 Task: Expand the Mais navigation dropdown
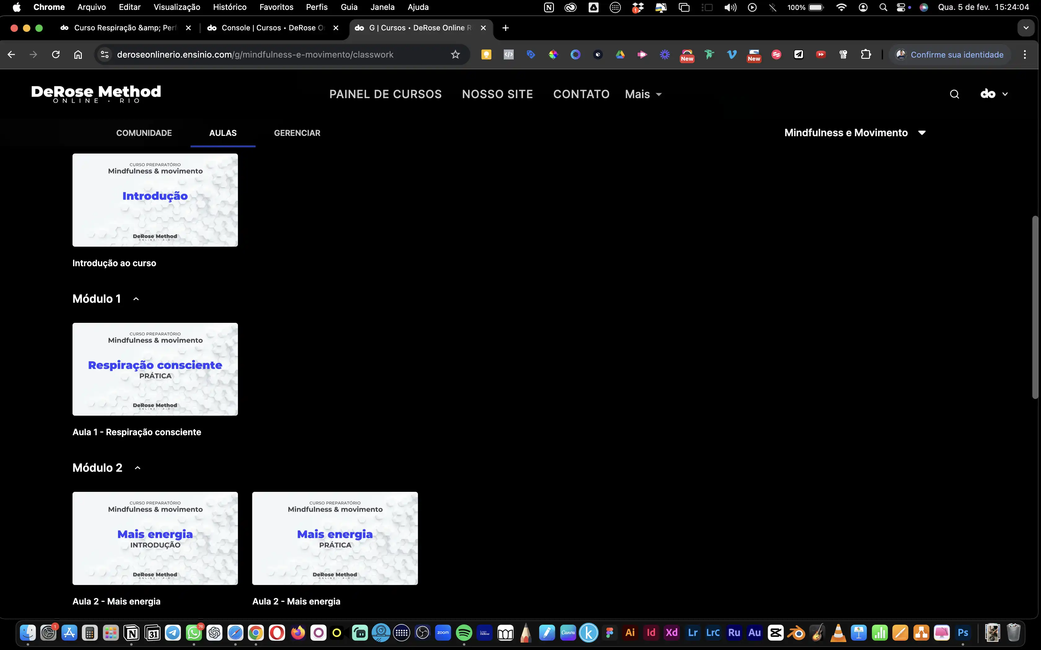[x=643, y=94]
